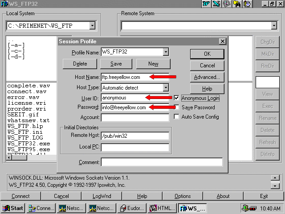Image resolution: width=285 pixels, height=214 pixels.
Task: Click the WS_... taskbar button
Action: 192,208
